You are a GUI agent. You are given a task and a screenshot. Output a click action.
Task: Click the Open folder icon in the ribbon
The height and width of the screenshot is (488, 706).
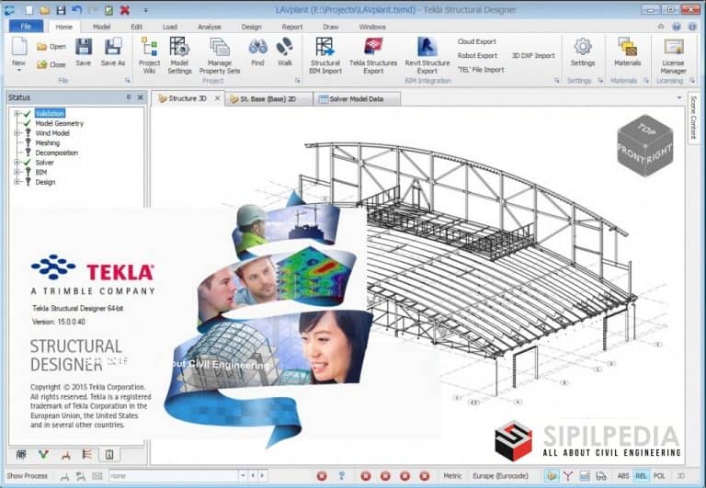[x=42, y=47]
